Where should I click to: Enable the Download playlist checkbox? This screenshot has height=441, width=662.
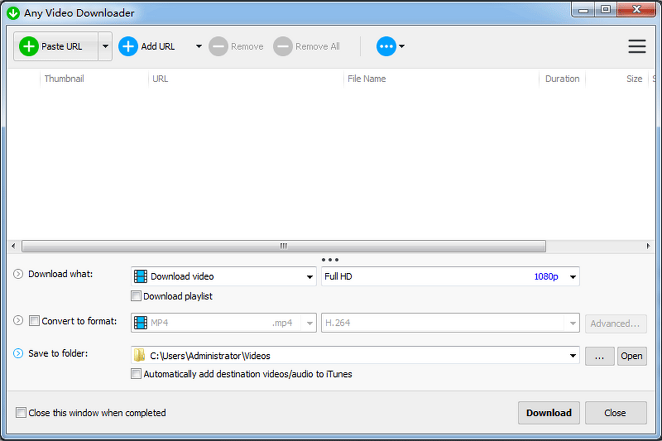click(136, 296)
